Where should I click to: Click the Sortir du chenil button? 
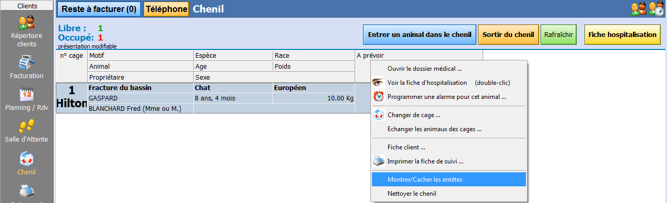tap(508, 34)
